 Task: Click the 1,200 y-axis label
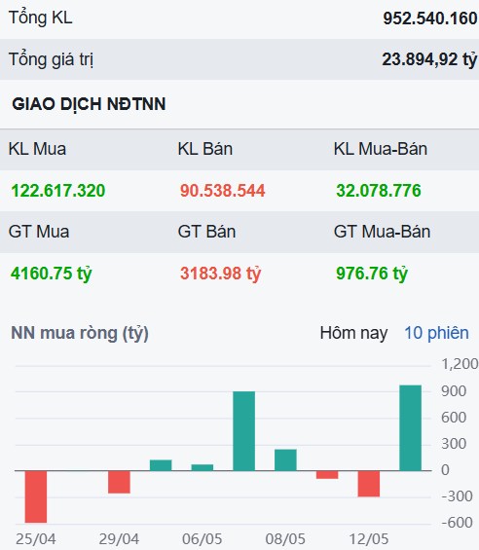(460, 364)
